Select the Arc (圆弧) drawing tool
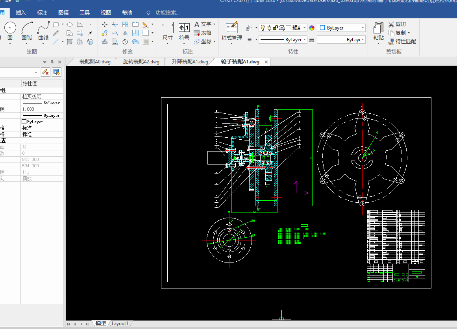 (26, 31)
